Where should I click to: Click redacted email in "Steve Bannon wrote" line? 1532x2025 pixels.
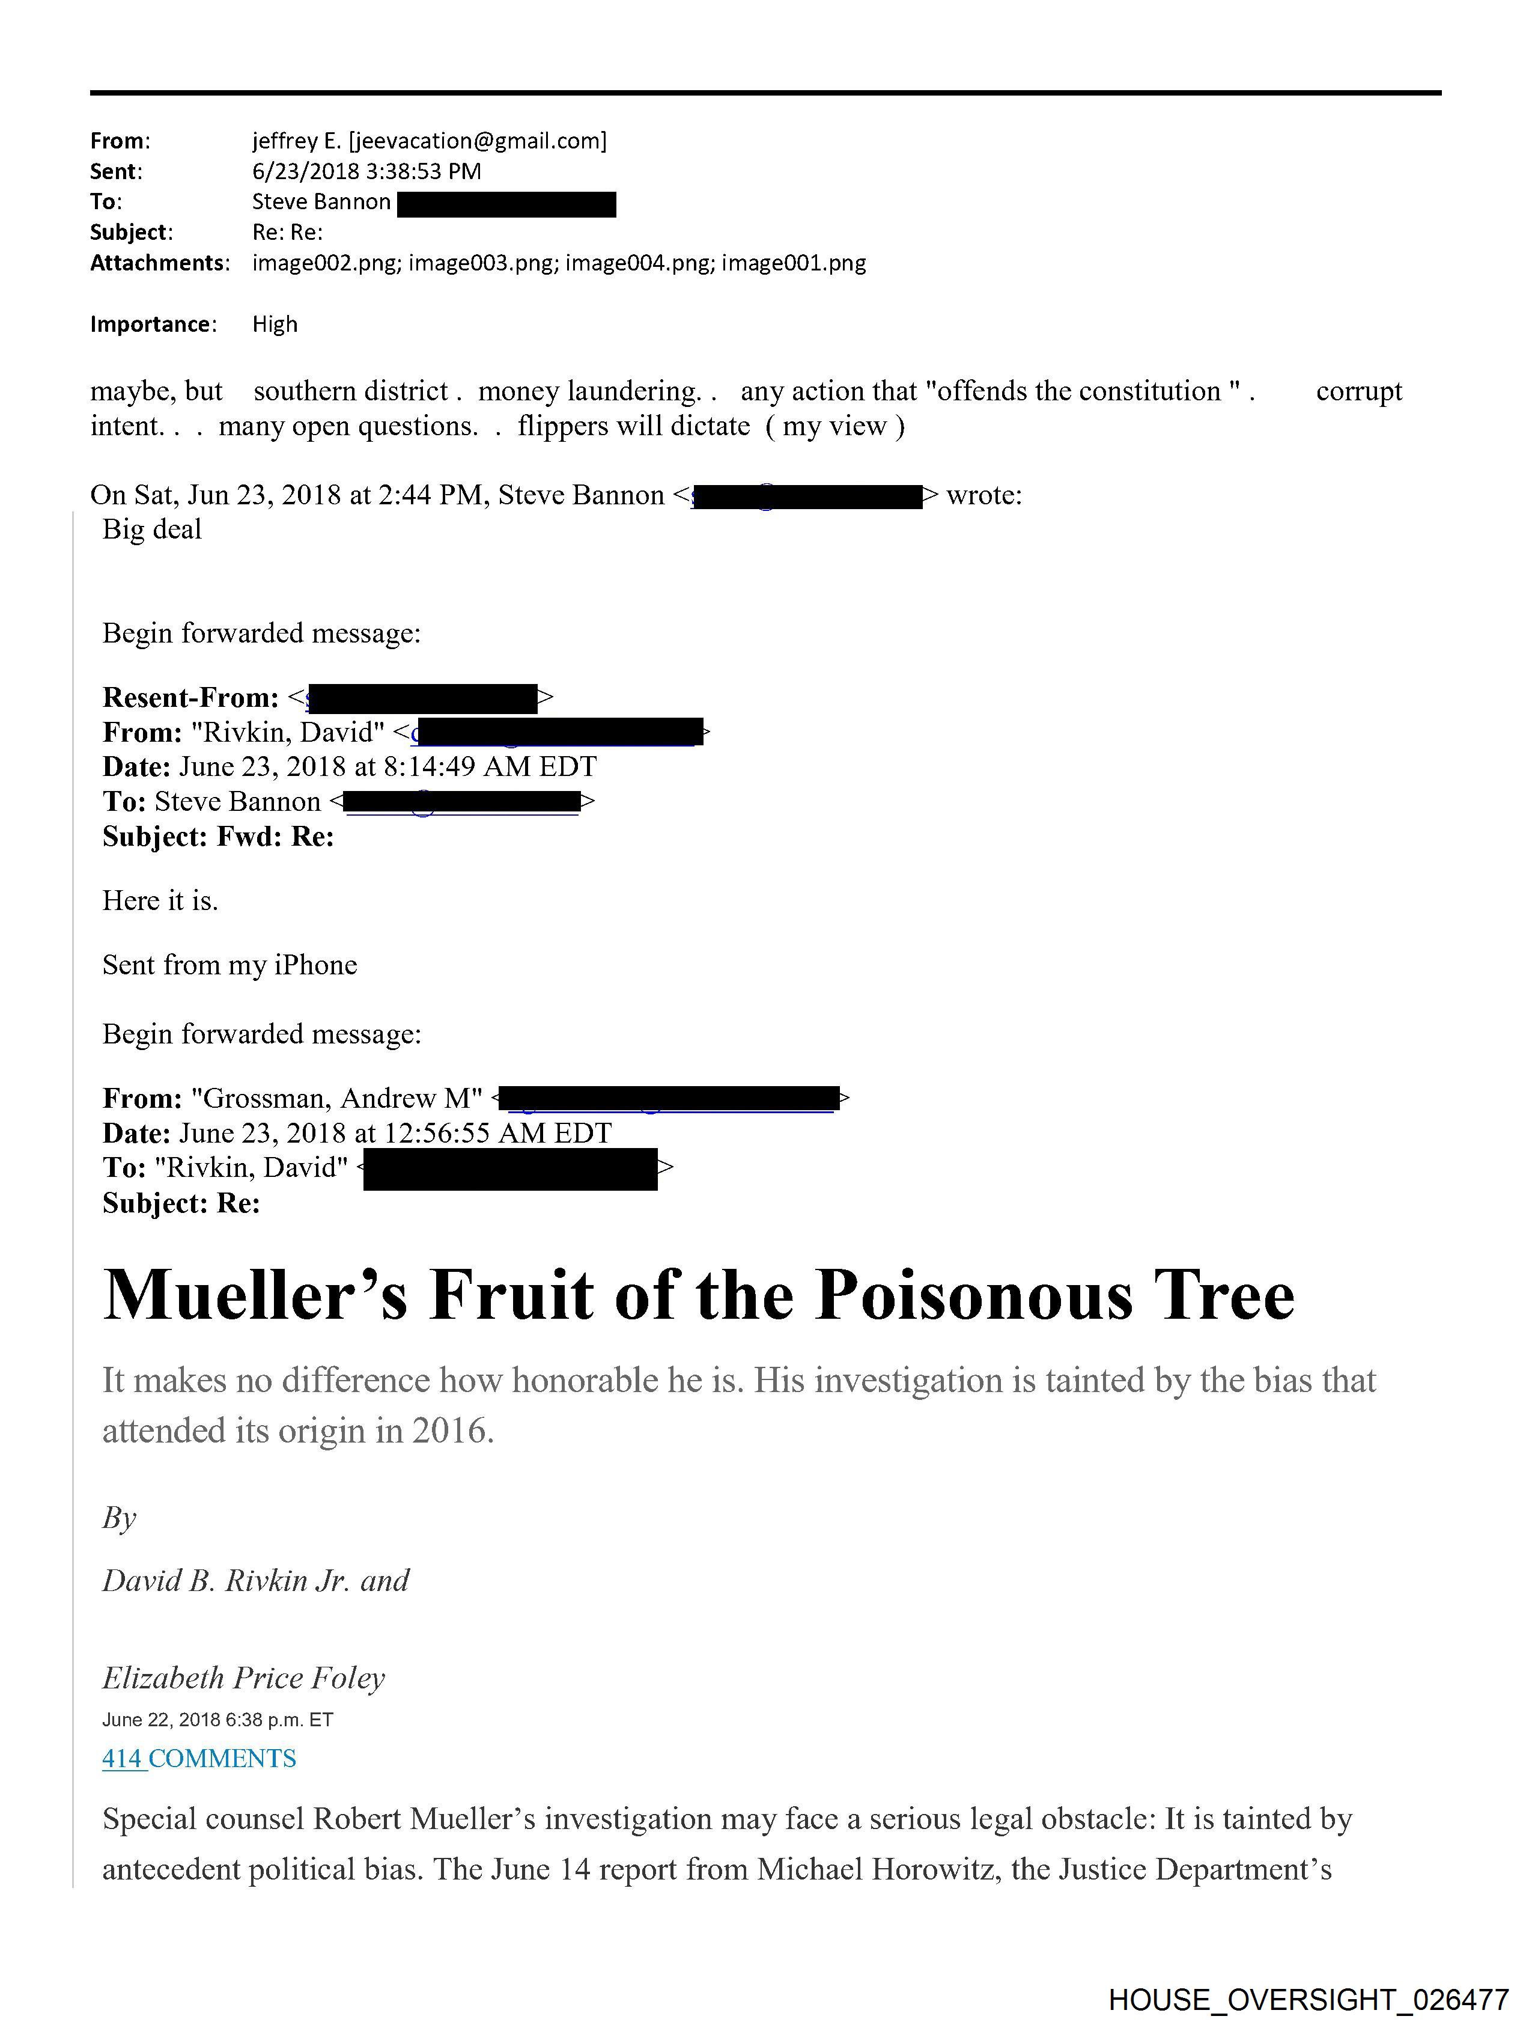806,497
